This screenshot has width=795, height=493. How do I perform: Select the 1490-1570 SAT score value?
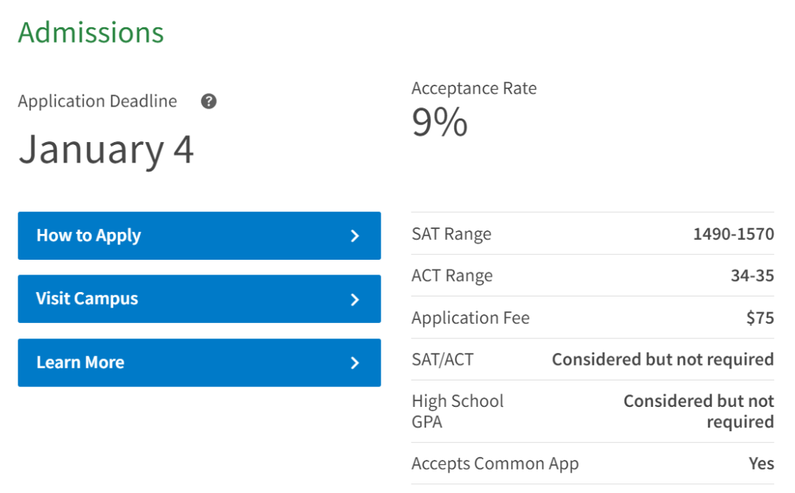(x=733, y=235)
